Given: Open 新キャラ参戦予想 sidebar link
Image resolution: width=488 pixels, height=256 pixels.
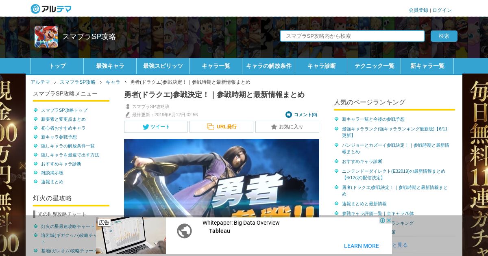Looking at the screenshot, I should tap(59, 137).
